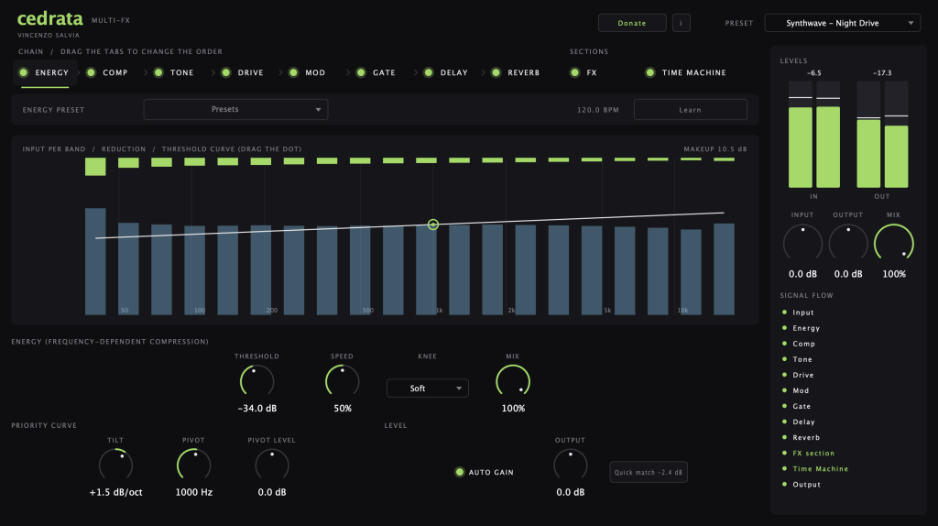Switch to the ENERGY tab

pos(46,73)
